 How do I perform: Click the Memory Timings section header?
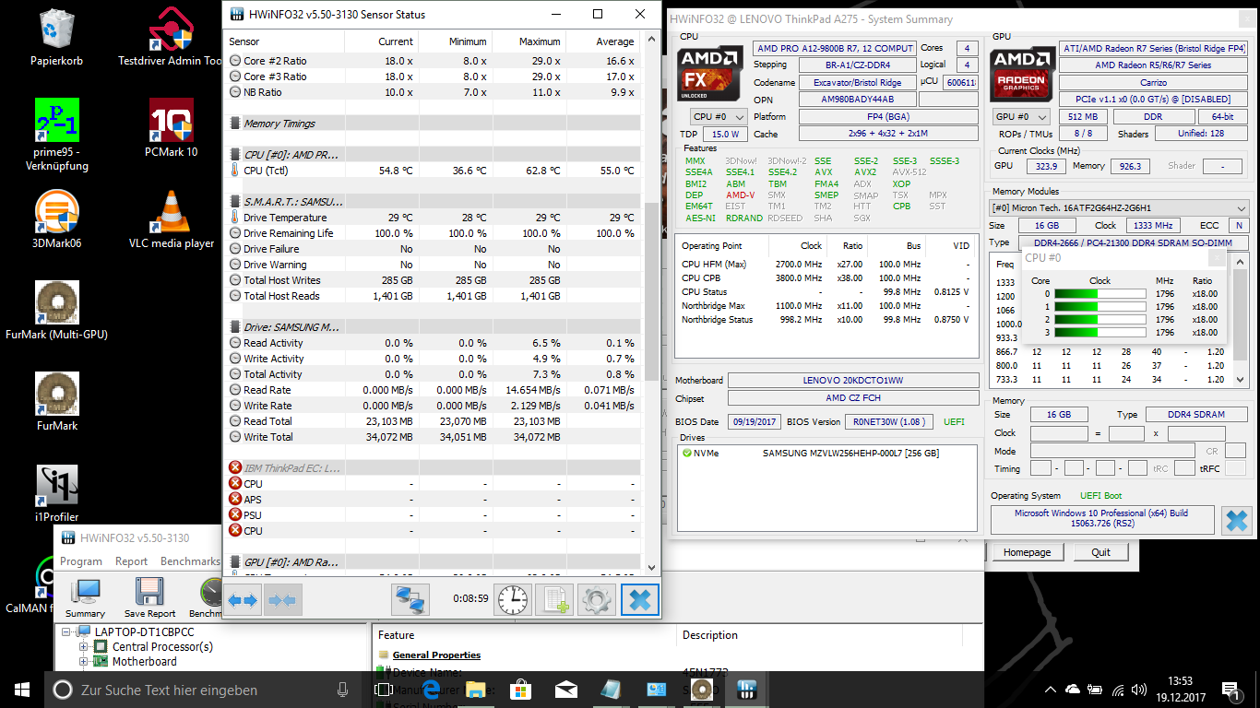tap(434, 124)
